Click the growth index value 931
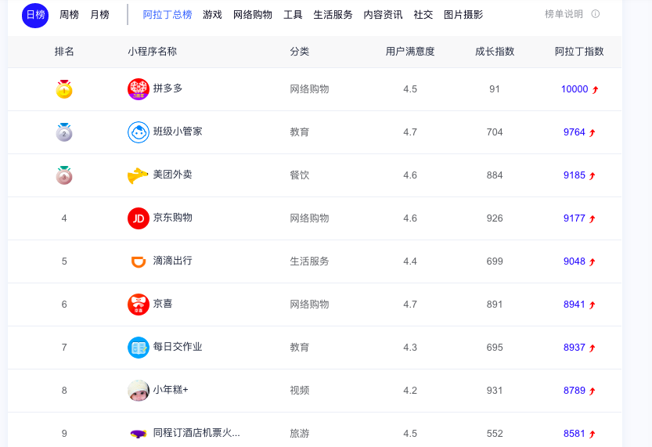Viewport: 652px width, 447px height. (495, 391)
